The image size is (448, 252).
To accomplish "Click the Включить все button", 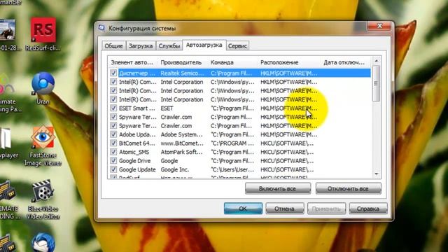I will pyautogui.click(x=278, y=188).
